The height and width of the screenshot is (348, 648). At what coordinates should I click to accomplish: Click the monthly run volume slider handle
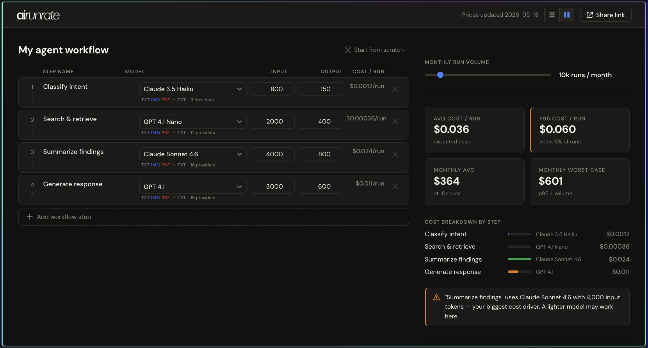tap(440, 75)
